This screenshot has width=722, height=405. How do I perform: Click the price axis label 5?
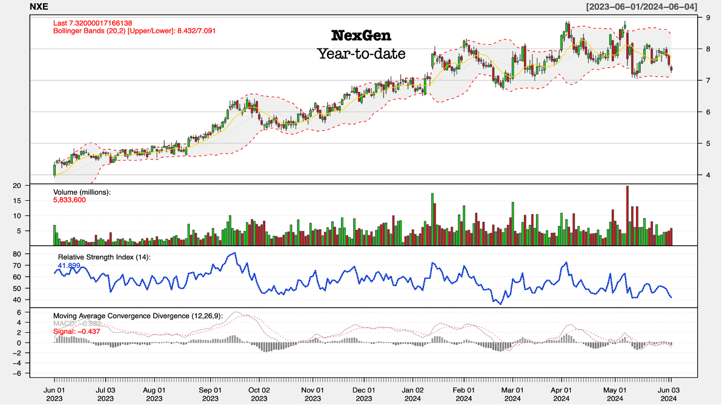[708, 144]
